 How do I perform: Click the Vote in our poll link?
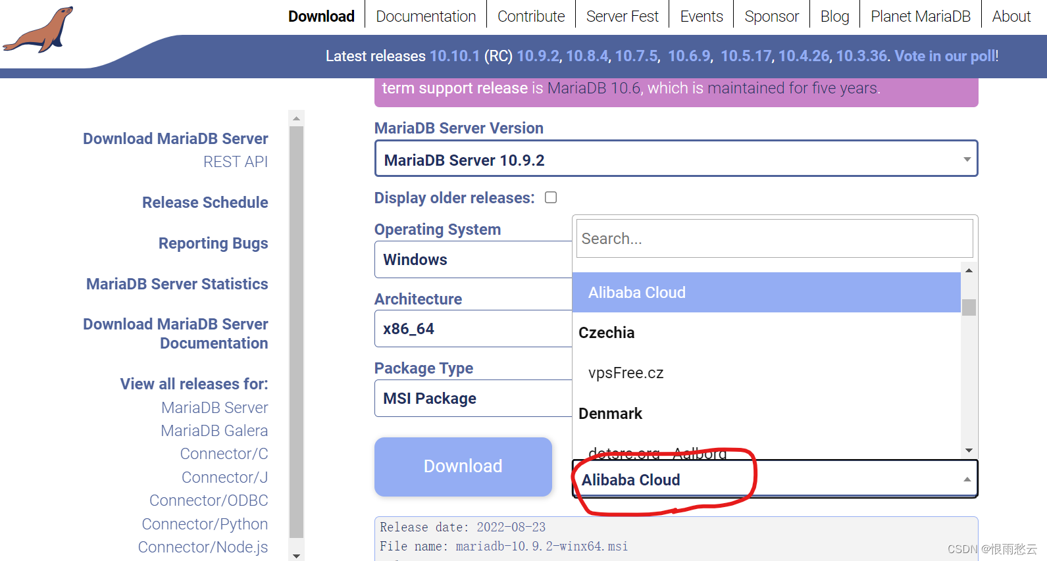pos(946,56)
